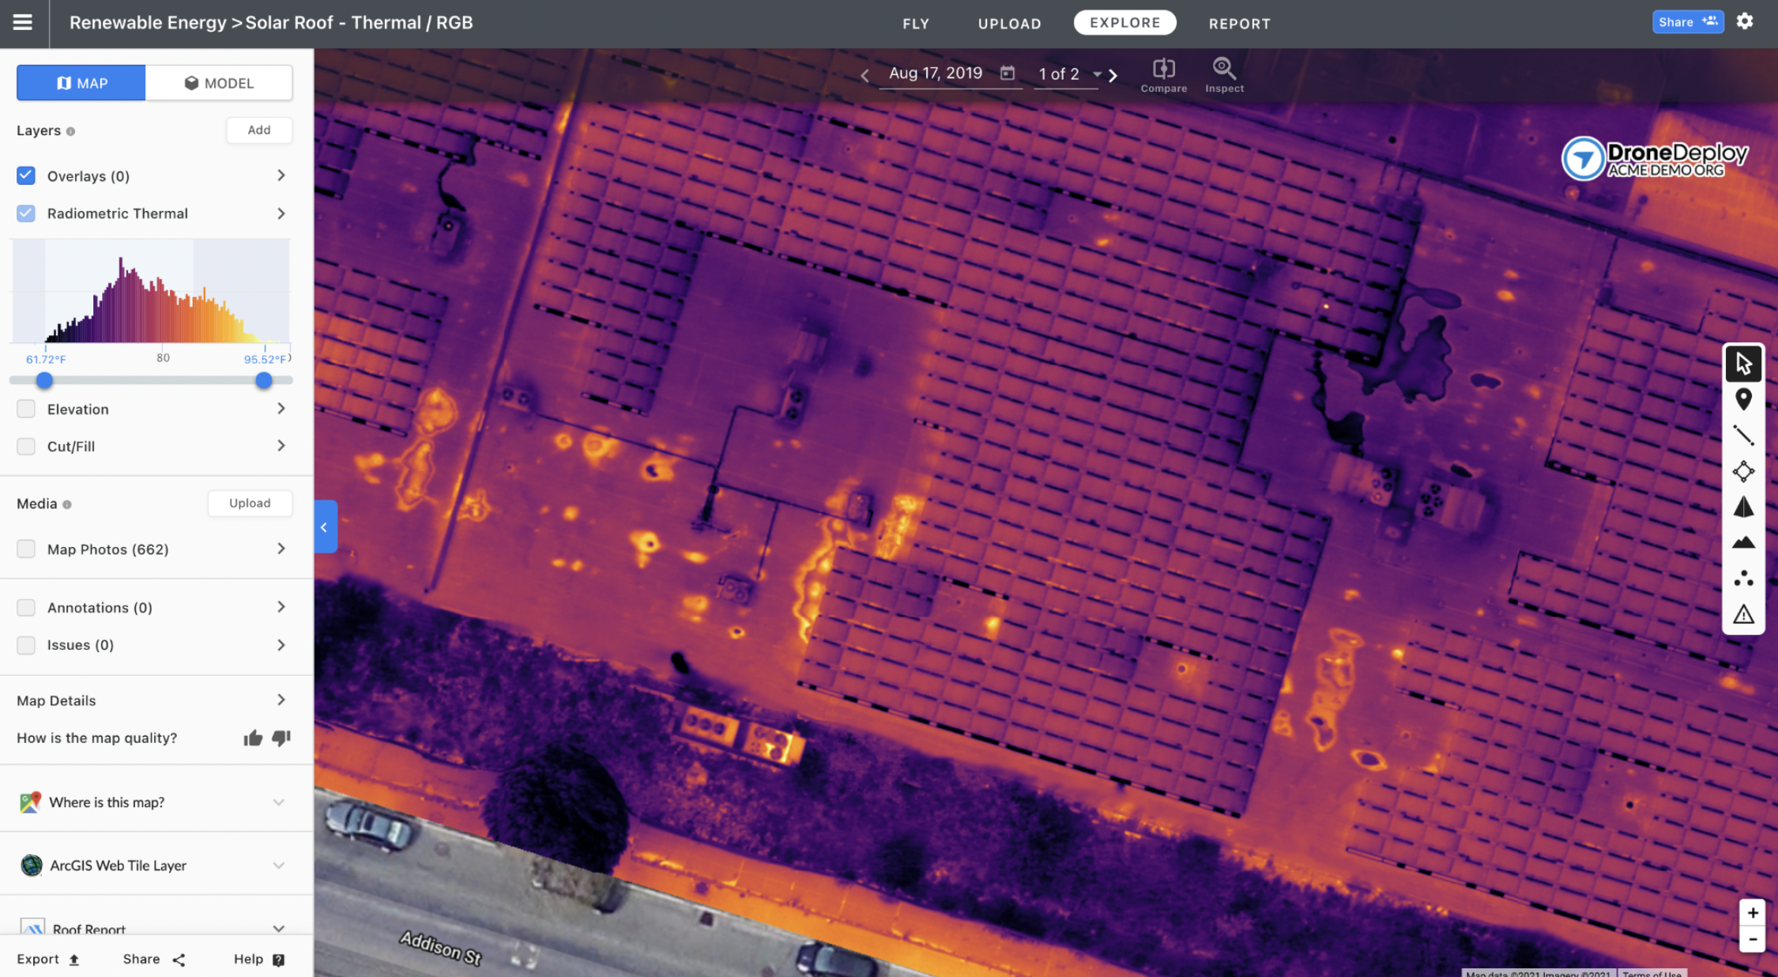Image resolution: width=1778 pixels, height=977 pixels.
Task: Switch to the MODEL view tab
Action: click(219, 83)
